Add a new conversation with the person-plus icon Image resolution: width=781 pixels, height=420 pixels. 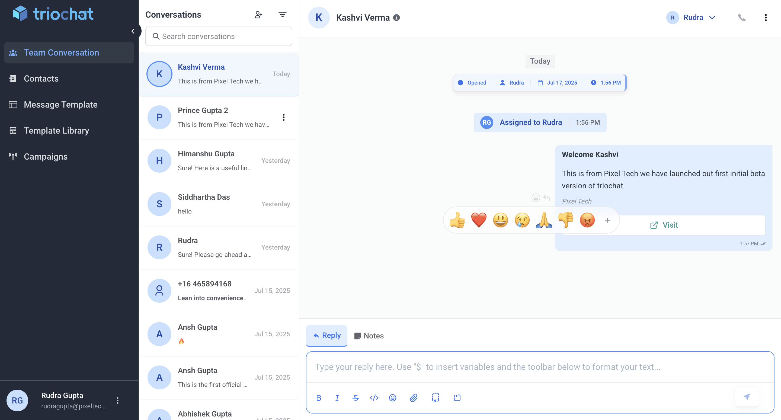(x=259, y=14)
